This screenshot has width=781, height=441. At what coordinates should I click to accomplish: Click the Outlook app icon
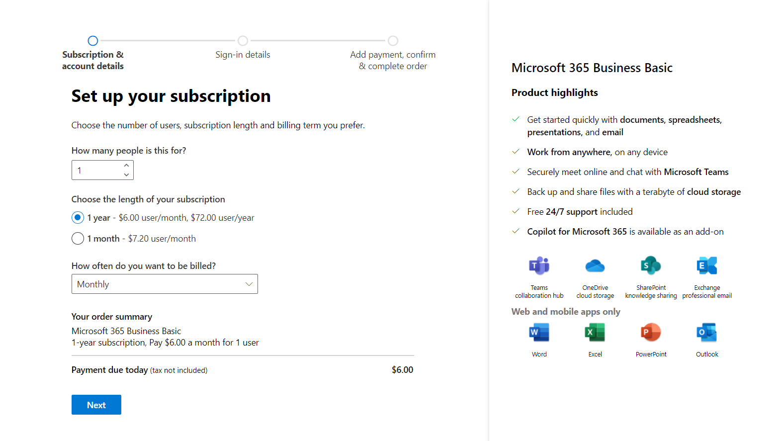click(707, 332)
